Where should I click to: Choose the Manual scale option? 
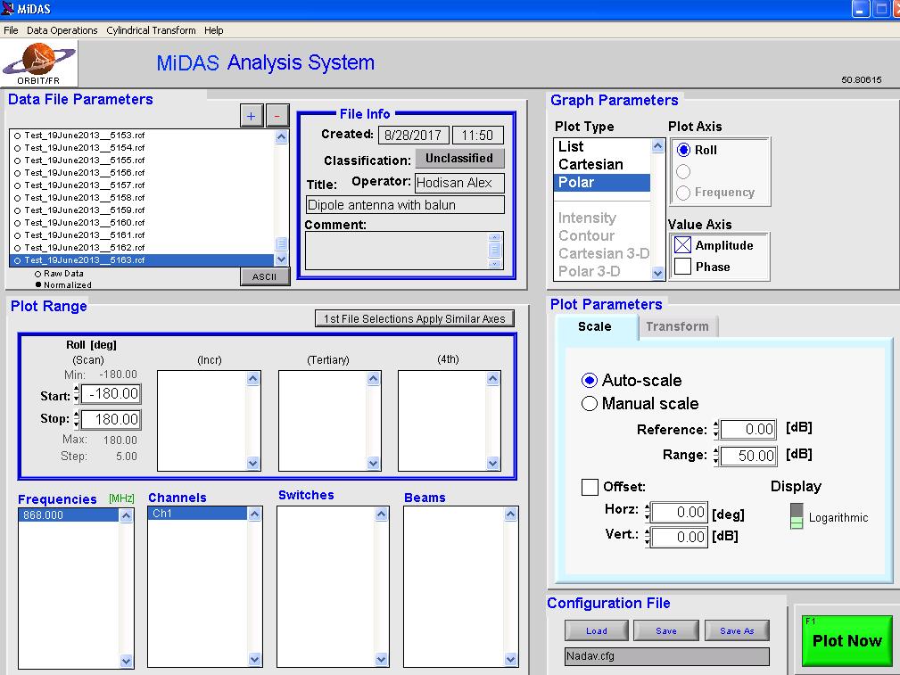pyautogui.click(x=590, y=404)
